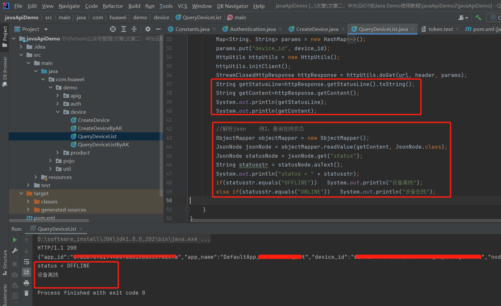The width and height of the screenshot is (501, 306).
Task: Close the Authentication.java tab
Action: tap(280, 29)
